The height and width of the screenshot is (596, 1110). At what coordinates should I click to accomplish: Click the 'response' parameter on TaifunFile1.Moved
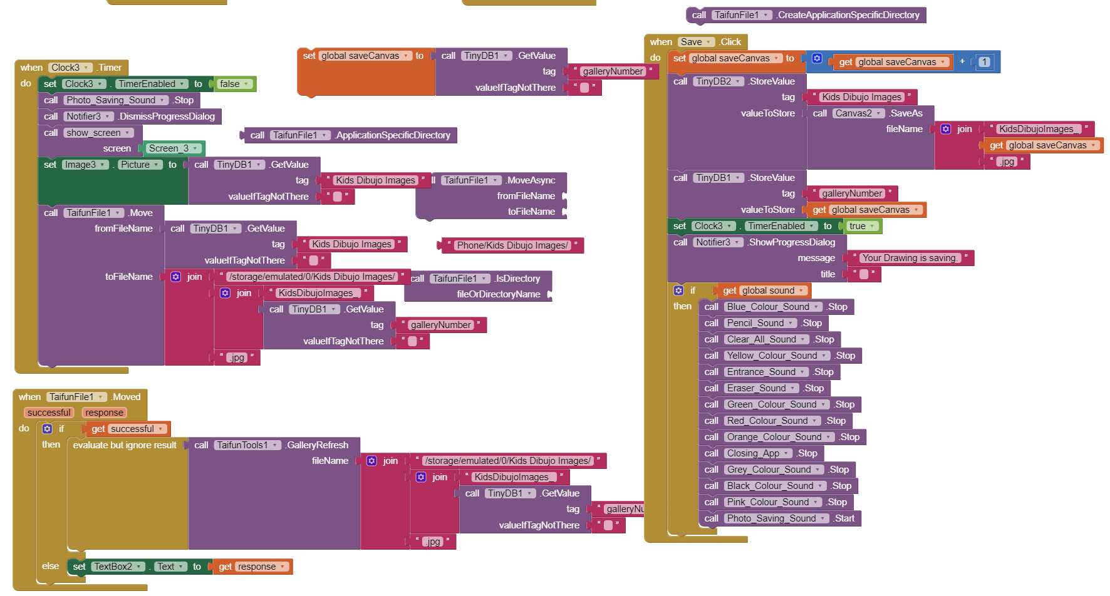[104, 413]
